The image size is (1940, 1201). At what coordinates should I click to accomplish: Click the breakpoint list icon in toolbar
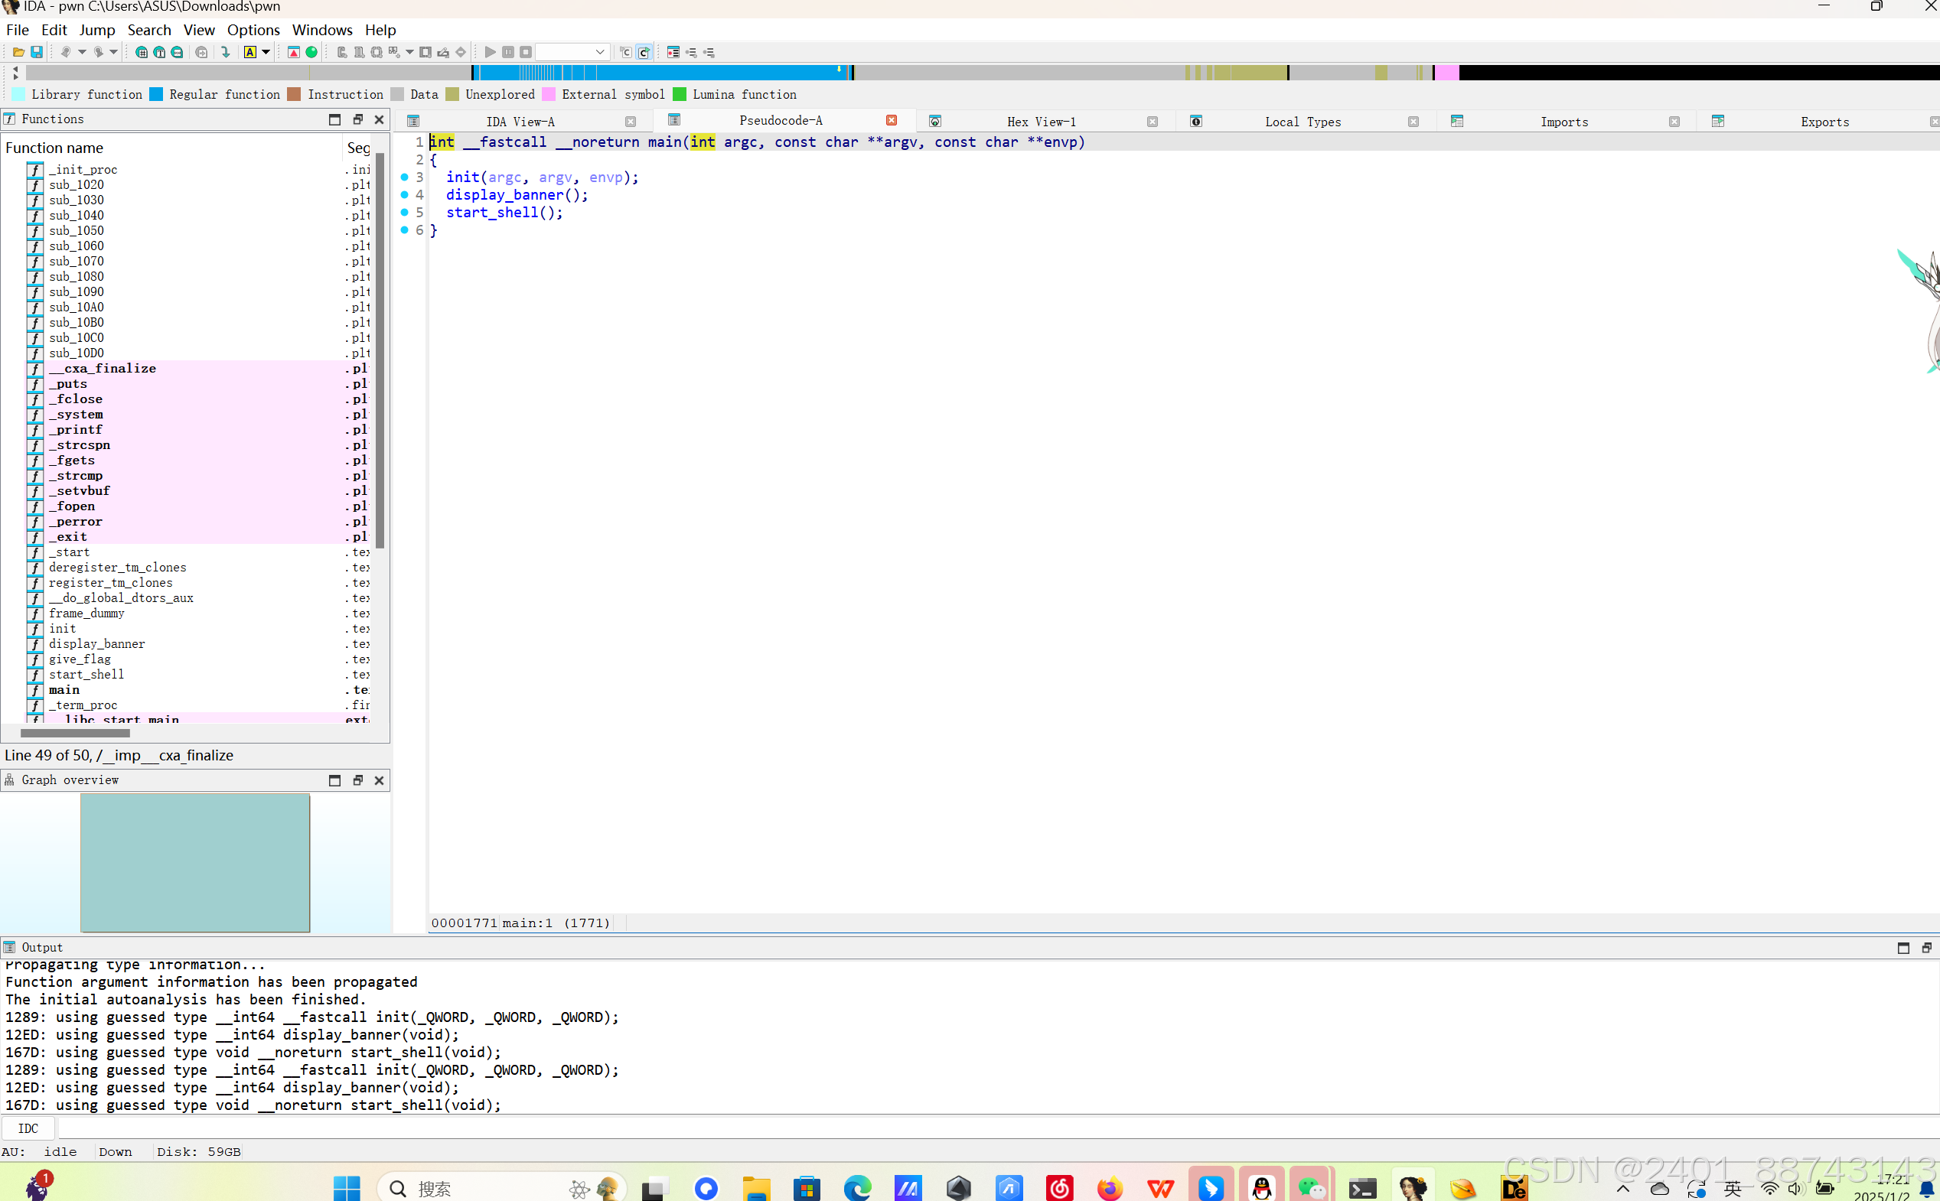point(673,53)
